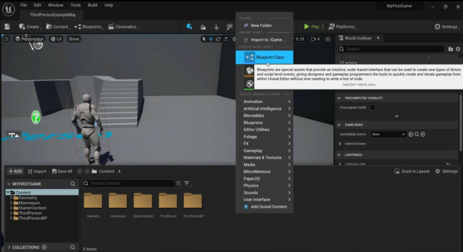Open the GameMode Override None dropdown

[388, 134]
